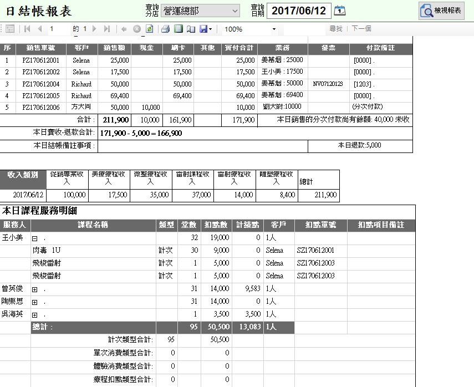Toggle the print layout view icon

pyautogui.click(x=178, y=29)
